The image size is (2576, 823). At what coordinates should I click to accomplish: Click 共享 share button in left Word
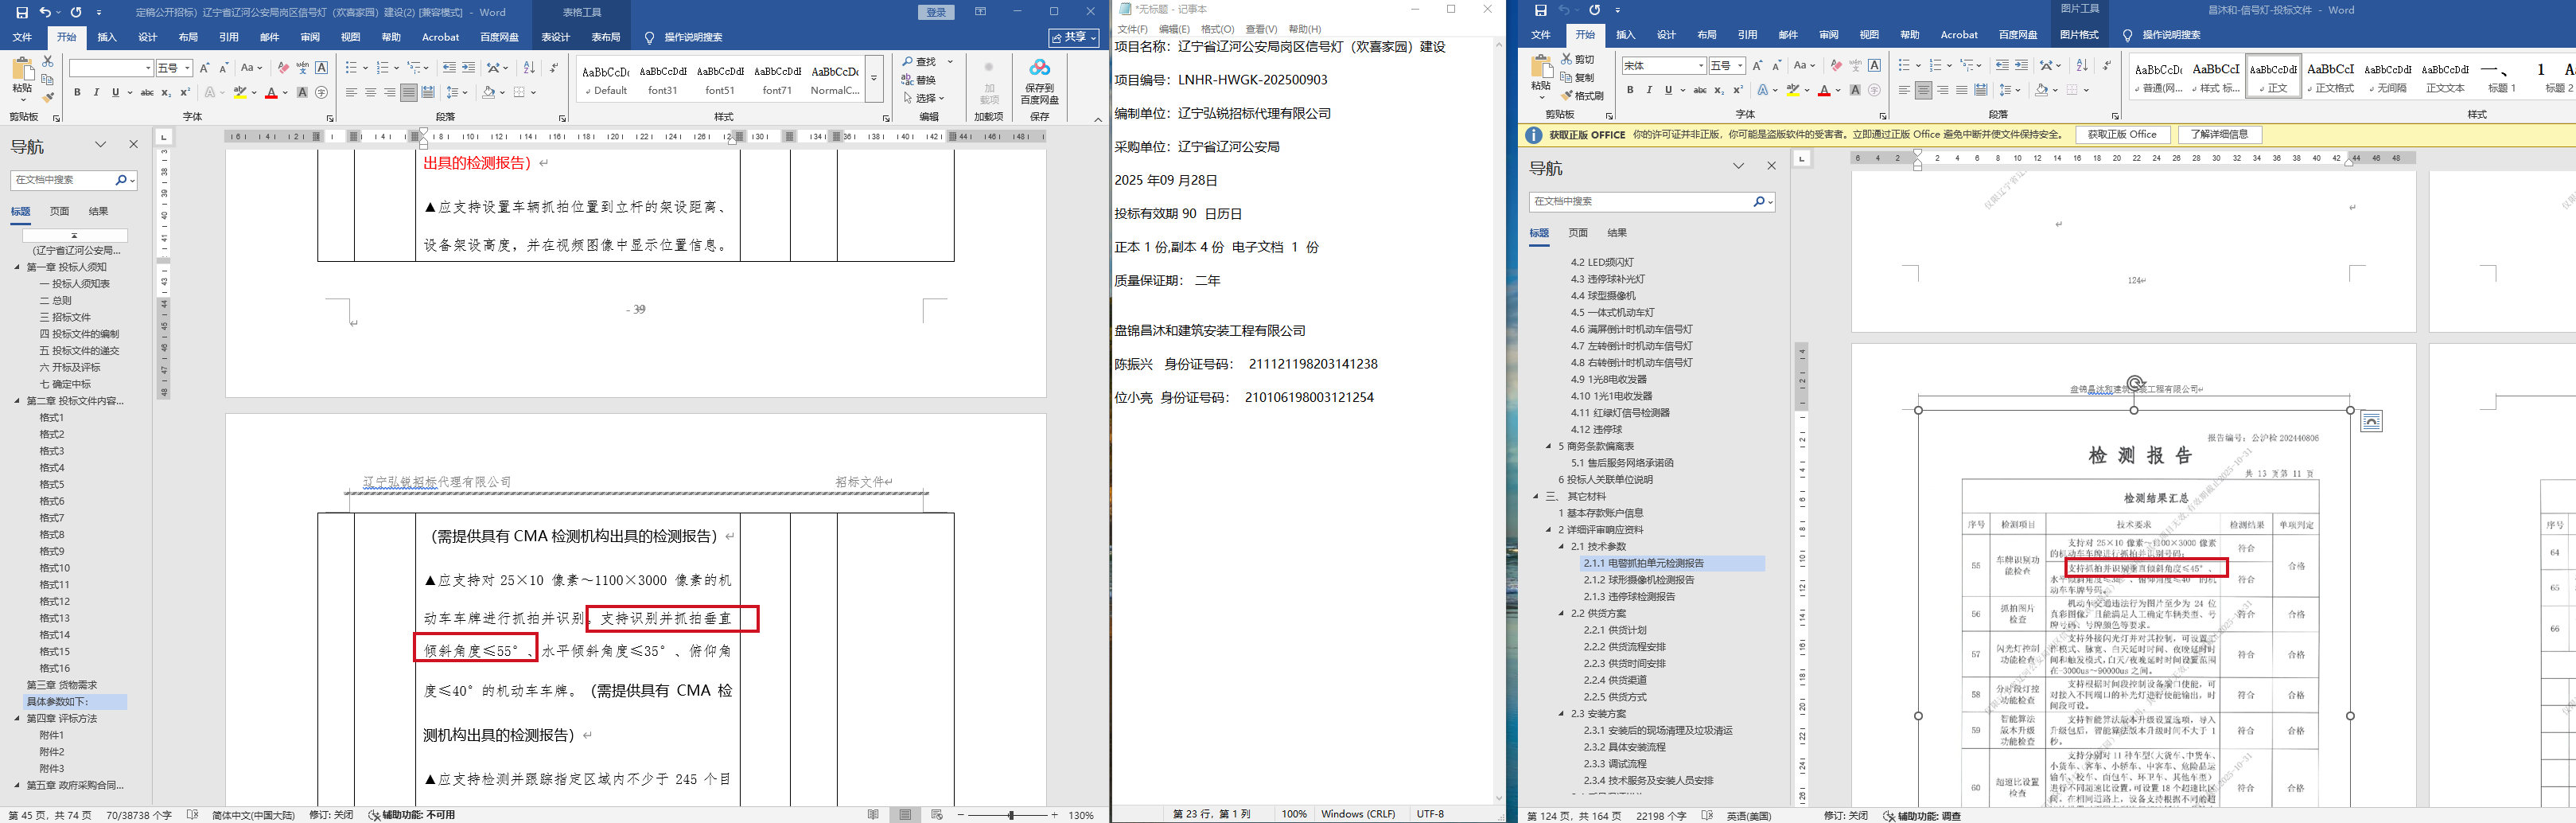(x=1074, y=37)
